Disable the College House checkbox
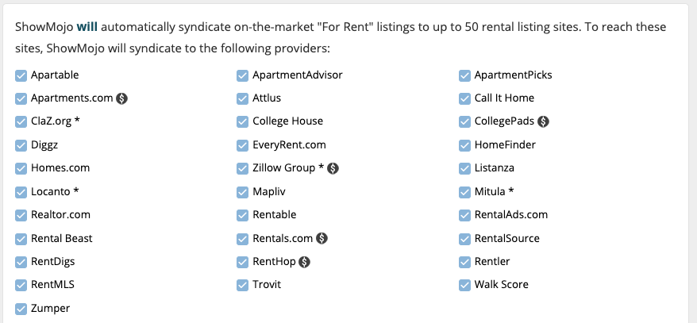The width and height of the screenshot is (697, 323). click(x=242, y=121)
